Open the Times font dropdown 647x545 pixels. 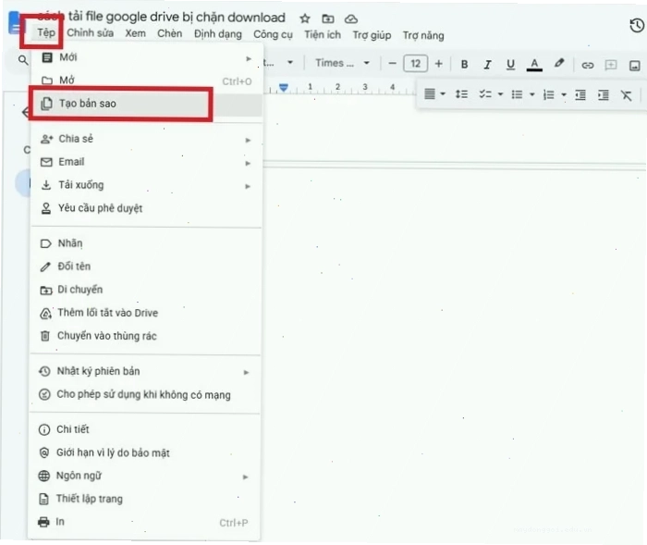click(x=342, y=63)
